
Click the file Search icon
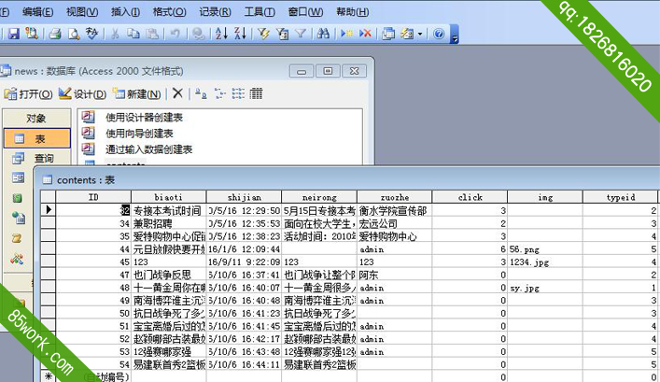tap(32, 34)
